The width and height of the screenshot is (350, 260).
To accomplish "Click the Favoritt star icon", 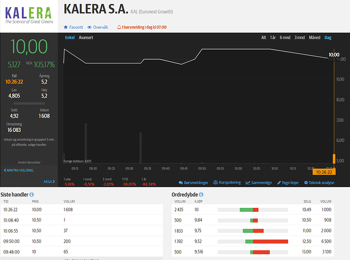I will 65,27.
